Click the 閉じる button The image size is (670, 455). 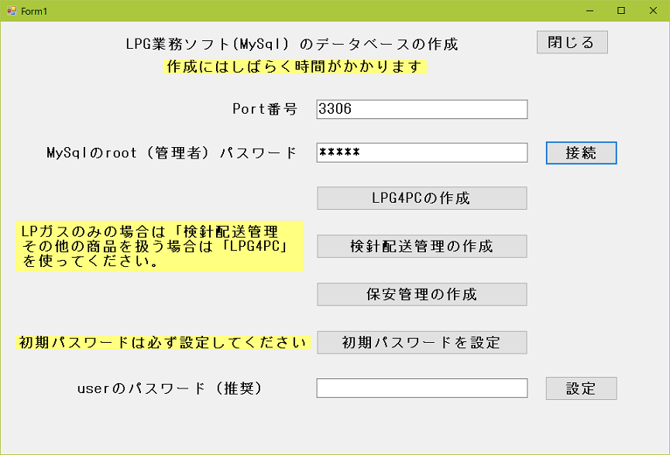click(572, 43)
